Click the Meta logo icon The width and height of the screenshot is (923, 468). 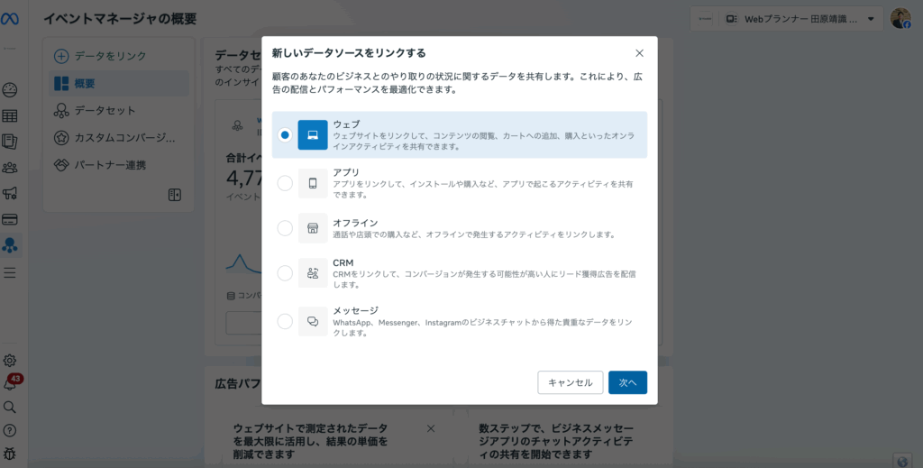11,18
